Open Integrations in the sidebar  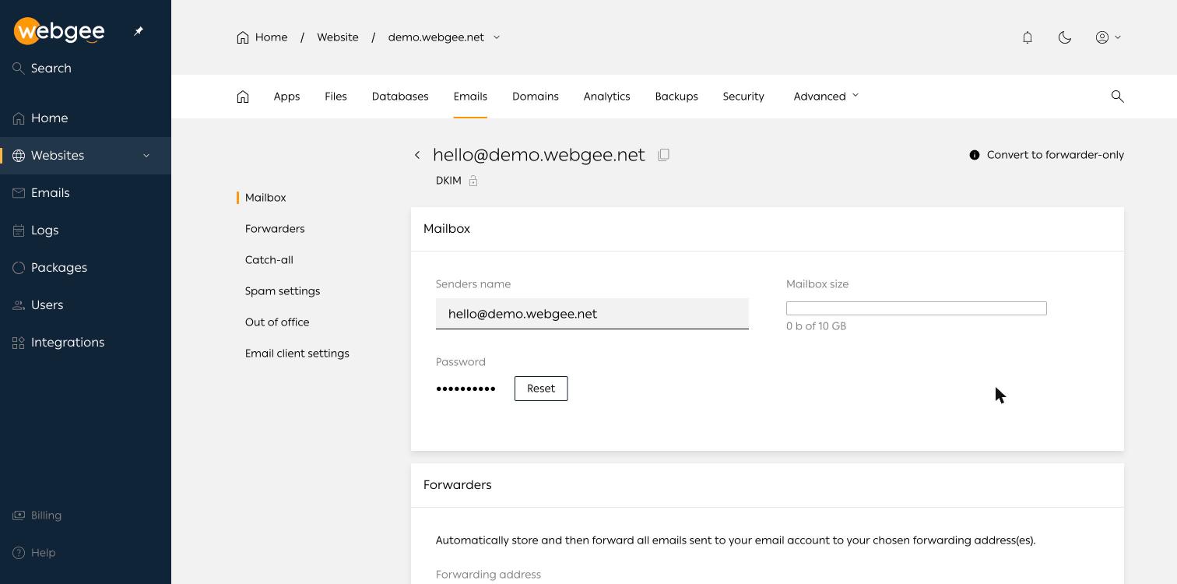86,343
